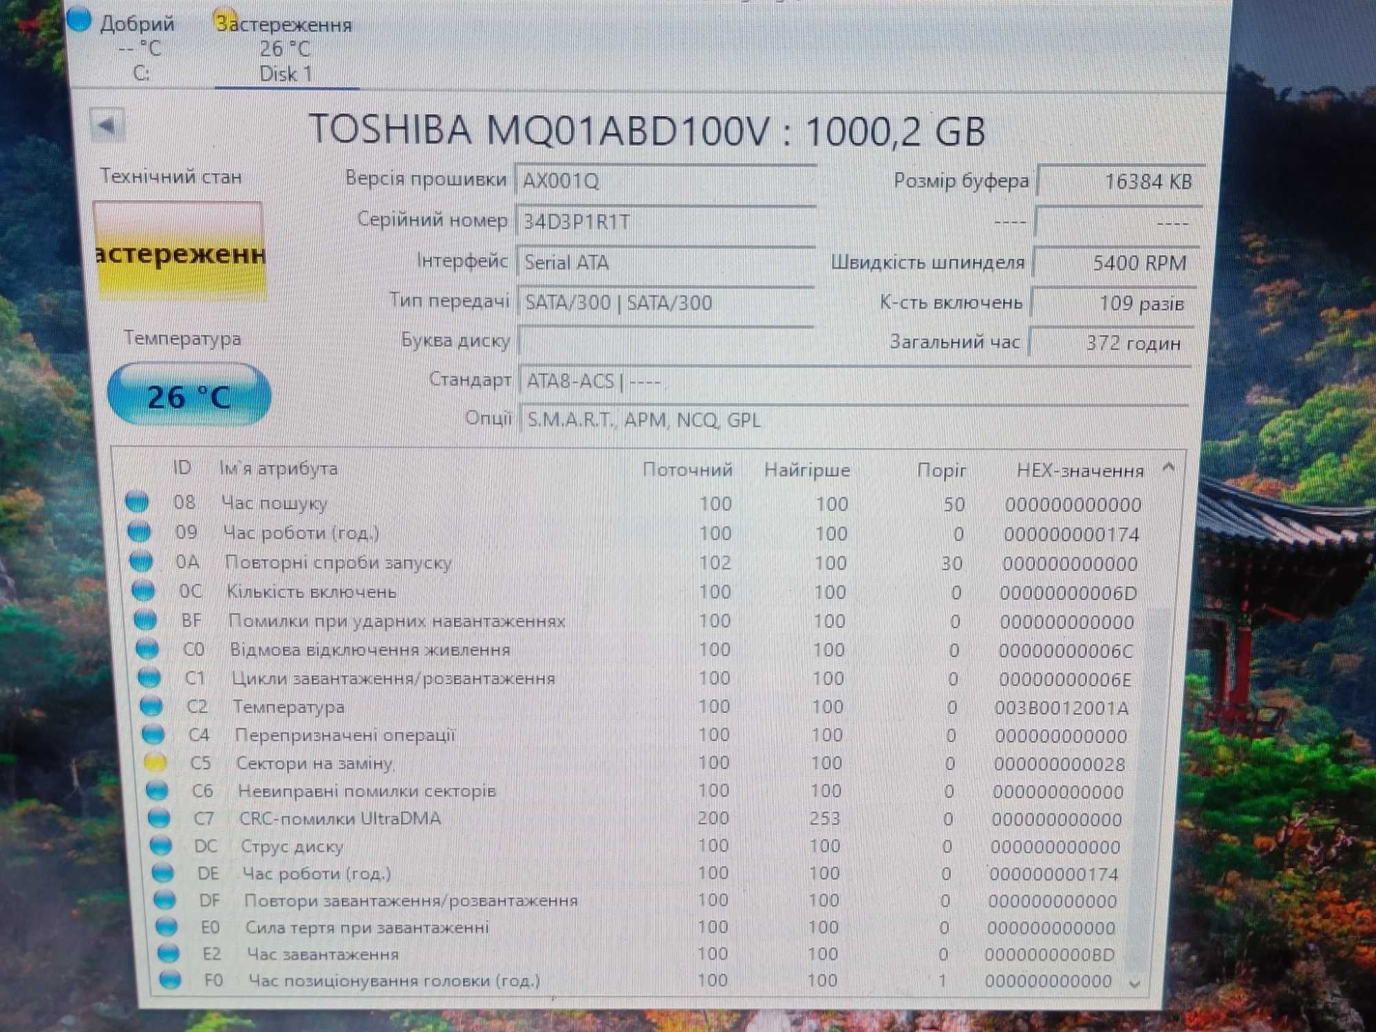This screenshot has height=1032, width=1376.
Task: Click the blue status dot for attribute DC
Action: click(161, 845)
